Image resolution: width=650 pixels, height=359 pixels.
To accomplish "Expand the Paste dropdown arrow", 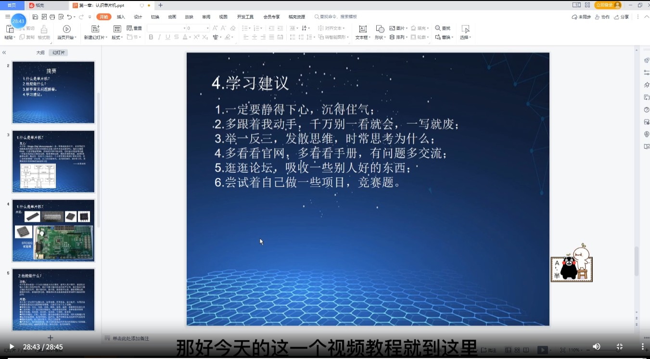I will (14, 38).
